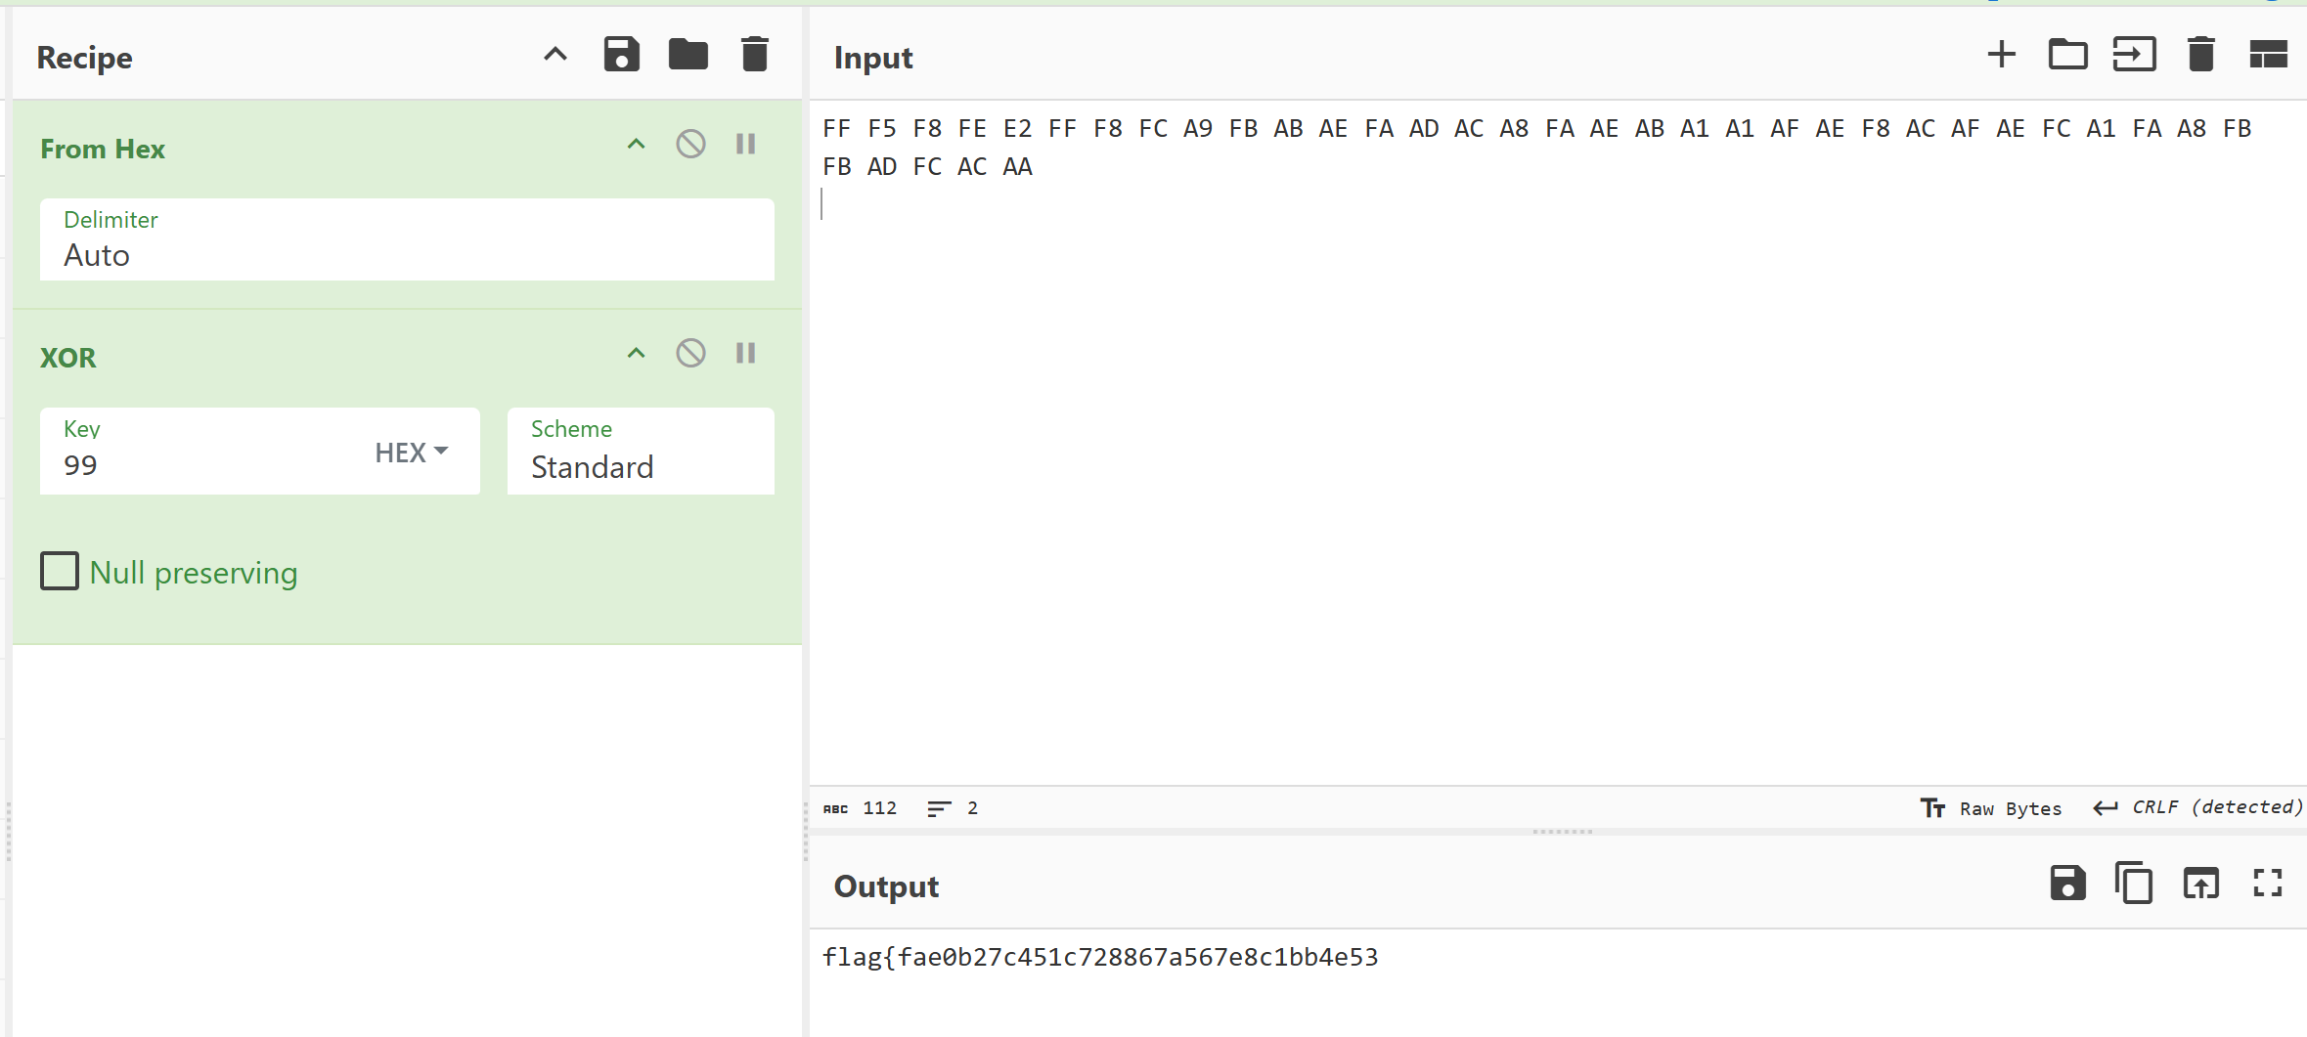
Task: Copy the raw output to the clipboard
Action: 2134,884
